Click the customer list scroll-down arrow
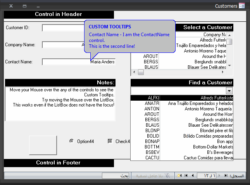The image size is (250, 185). click(x=229, y=66)
